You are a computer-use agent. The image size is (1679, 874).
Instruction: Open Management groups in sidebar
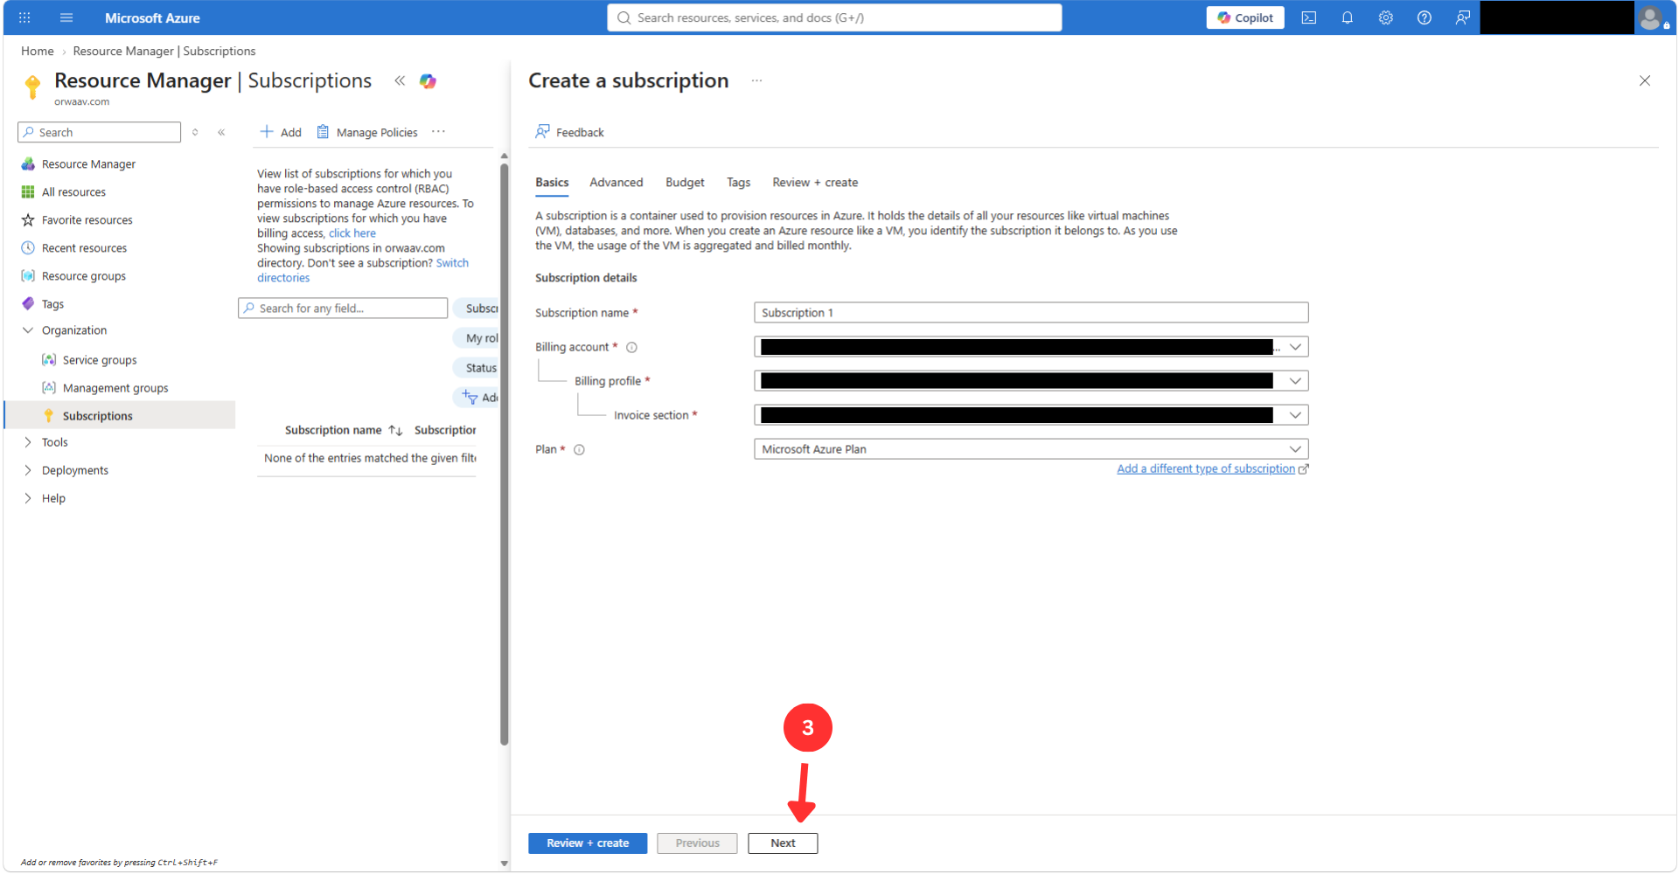coord(115,388)
